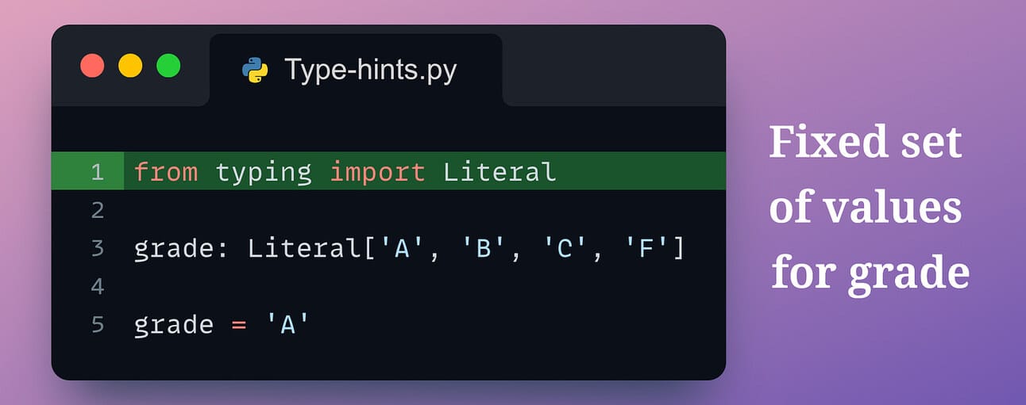
Task: Click the Python logo icon in the tab
Action: point(255,71)
